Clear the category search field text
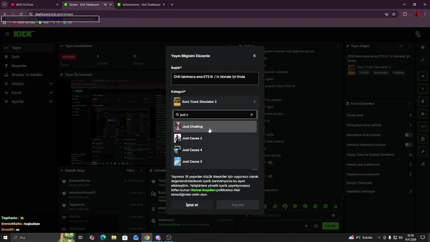430x242 pixels. pyautogui.click(x=252, y=115)
